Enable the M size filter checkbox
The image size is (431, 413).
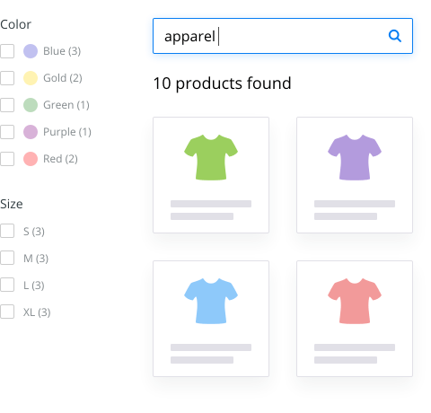[7, 258]
